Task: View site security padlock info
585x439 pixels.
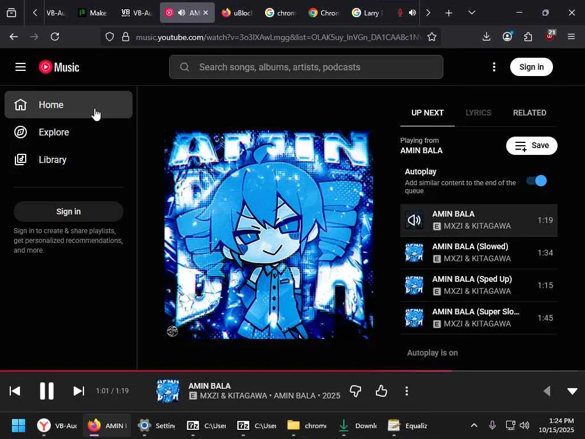Action: (126, 37)
